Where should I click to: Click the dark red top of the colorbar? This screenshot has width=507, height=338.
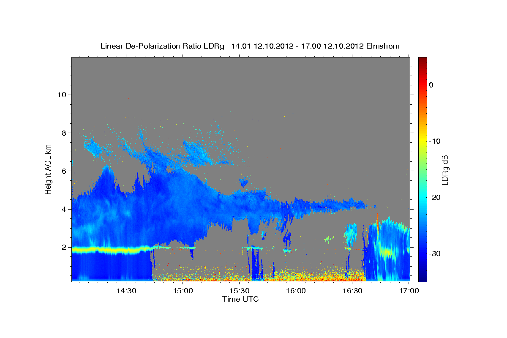422,60
